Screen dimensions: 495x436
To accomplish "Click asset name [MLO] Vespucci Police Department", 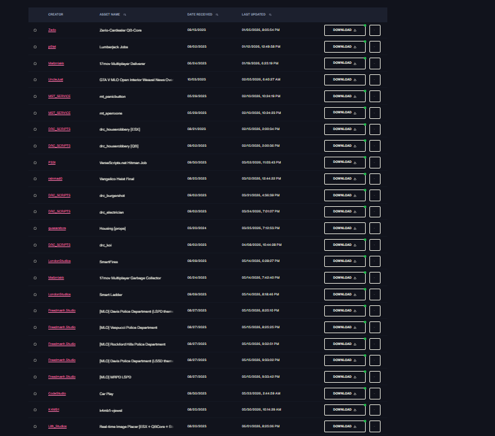I will [x=128, y=328].
